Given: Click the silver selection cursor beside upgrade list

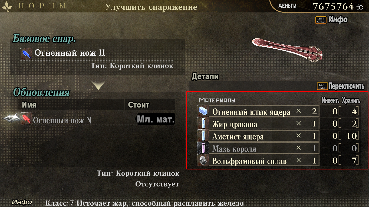Looking at the screenshot, I should (x=12, y=118).
